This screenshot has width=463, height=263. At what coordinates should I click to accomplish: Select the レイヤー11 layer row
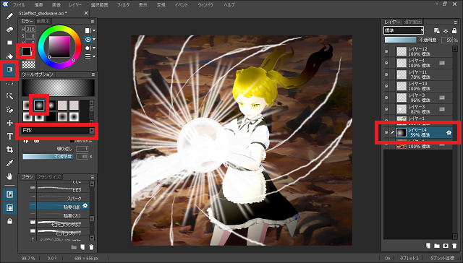(x=417, y=74)
